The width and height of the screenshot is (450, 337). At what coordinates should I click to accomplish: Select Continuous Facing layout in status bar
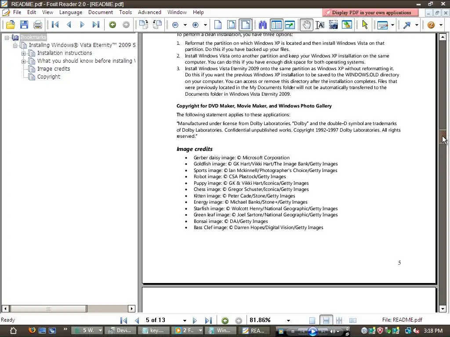click(339, 320)
